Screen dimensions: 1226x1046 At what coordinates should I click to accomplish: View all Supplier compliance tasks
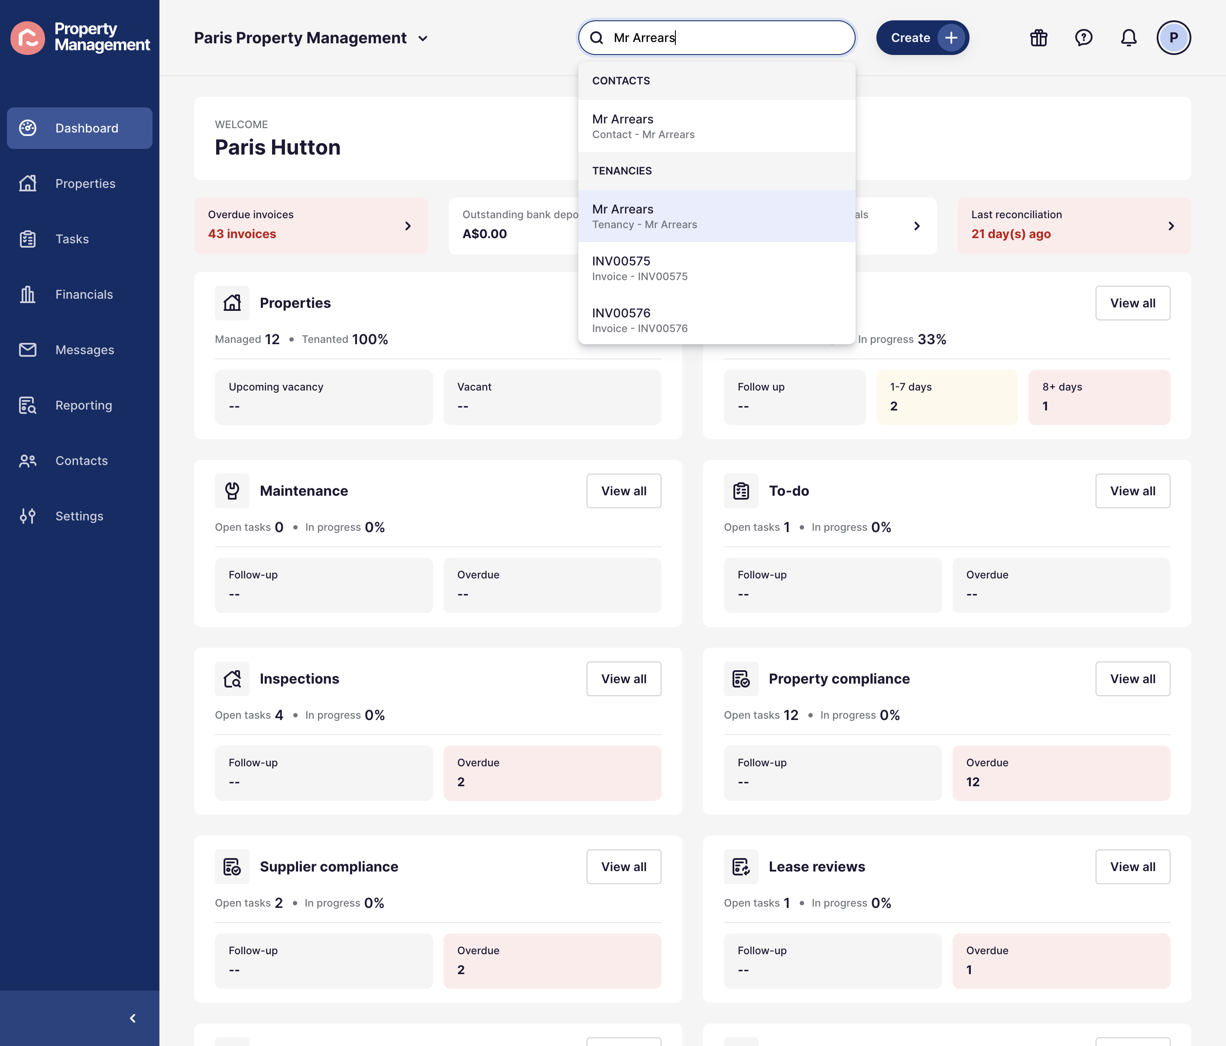pyautogui.click(x=624, y=867)
